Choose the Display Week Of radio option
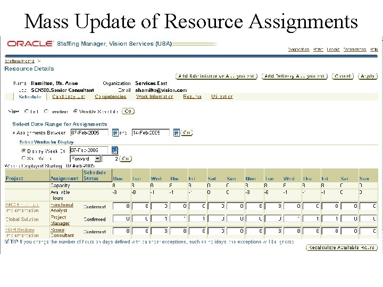This screenshot has width=383, height=287. 23,151
